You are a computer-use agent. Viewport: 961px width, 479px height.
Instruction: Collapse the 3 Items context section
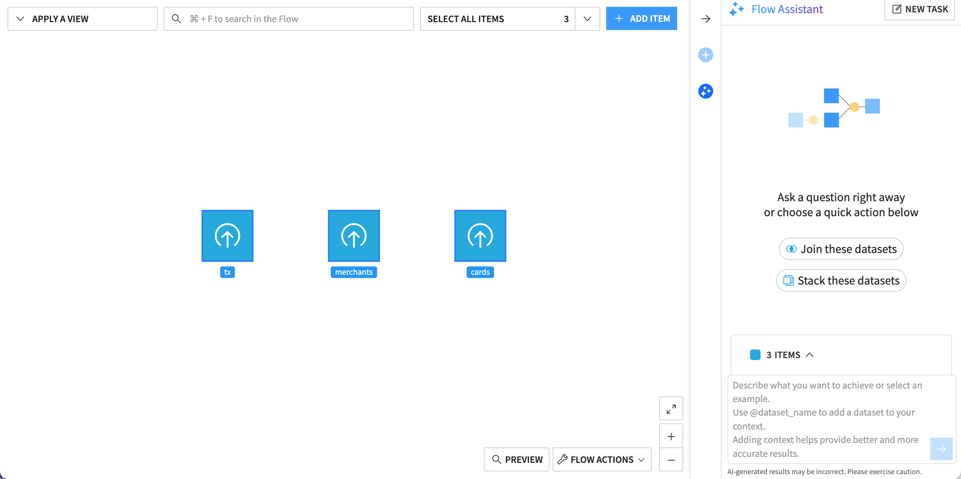coord(809,355)
